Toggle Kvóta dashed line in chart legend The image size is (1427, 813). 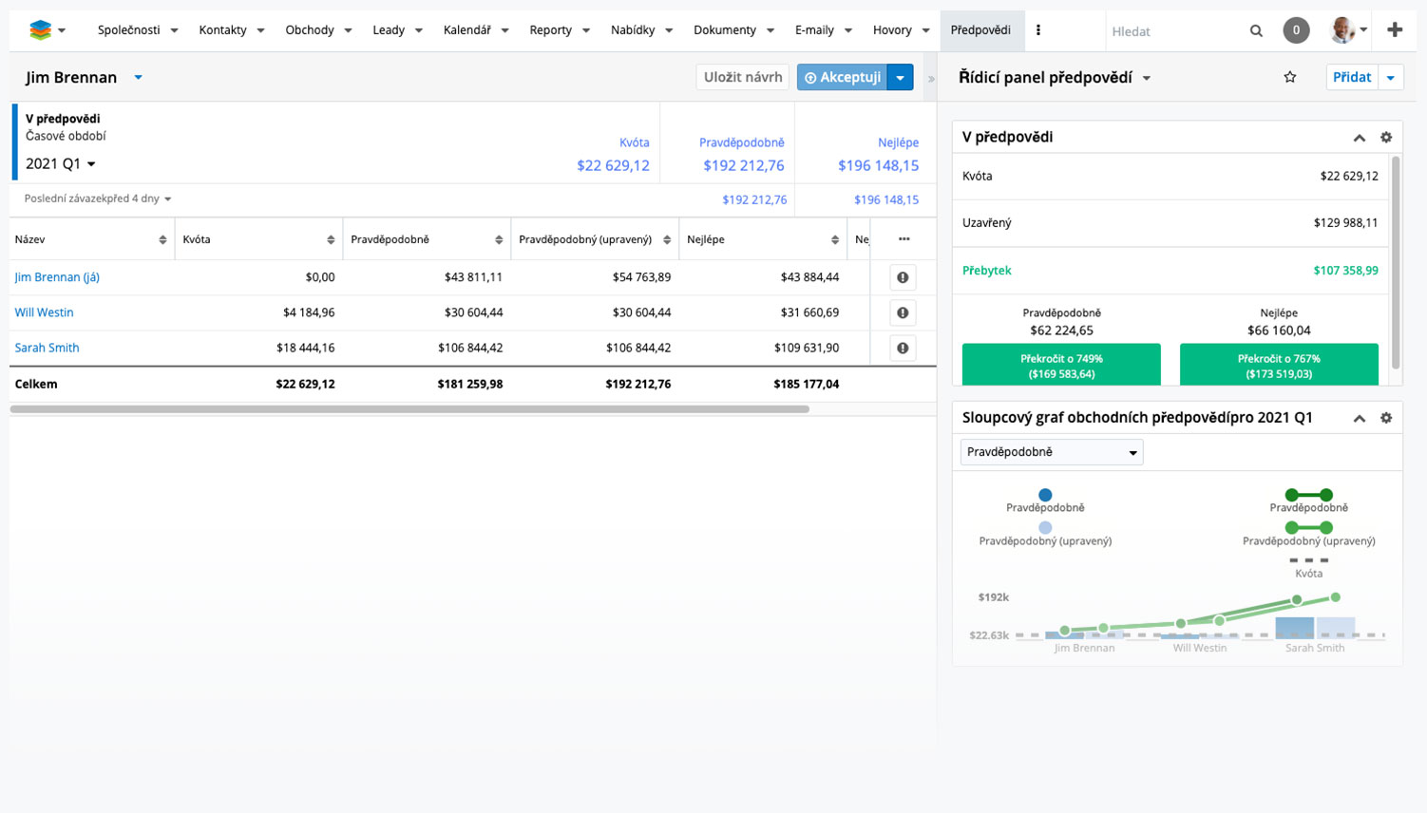coord(1308,566)
